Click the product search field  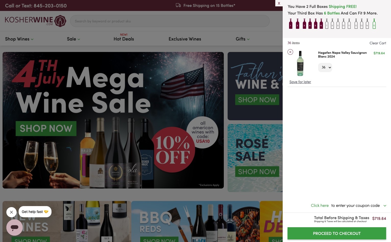170,21
